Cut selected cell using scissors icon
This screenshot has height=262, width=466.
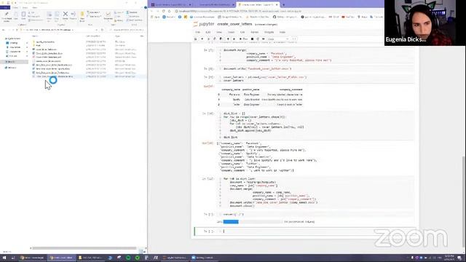(x=209, y=39)
